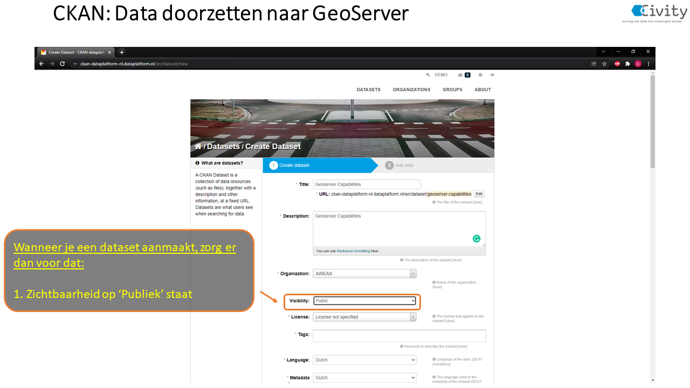
Task: Open the License dropdown
Action: click(364, 317)
